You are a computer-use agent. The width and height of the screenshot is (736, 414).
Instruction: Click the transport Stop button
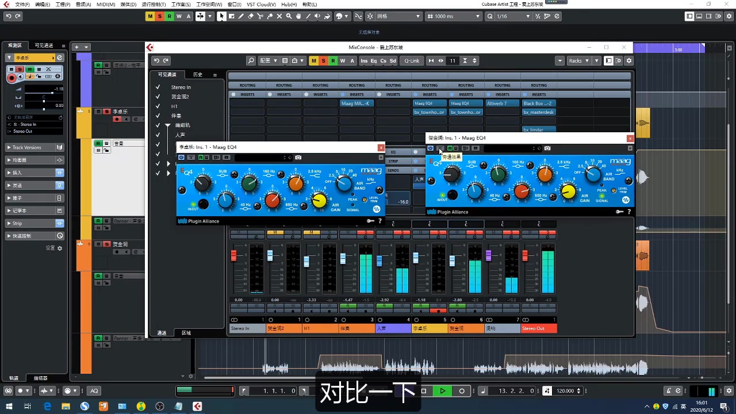coord(424,391)
